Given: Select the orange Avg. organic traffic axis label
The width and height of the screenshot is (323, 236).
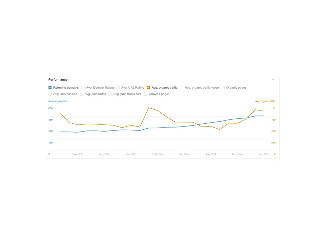Looking at the screenshot, I should [x=265, y=101].
